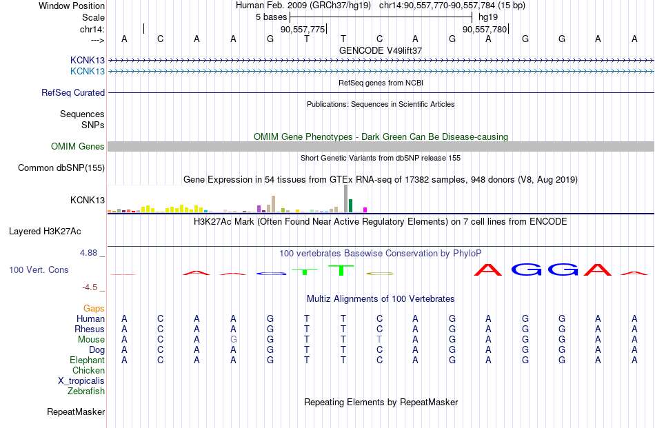Click the RefSeq Curated intron line

coord(381,92)
